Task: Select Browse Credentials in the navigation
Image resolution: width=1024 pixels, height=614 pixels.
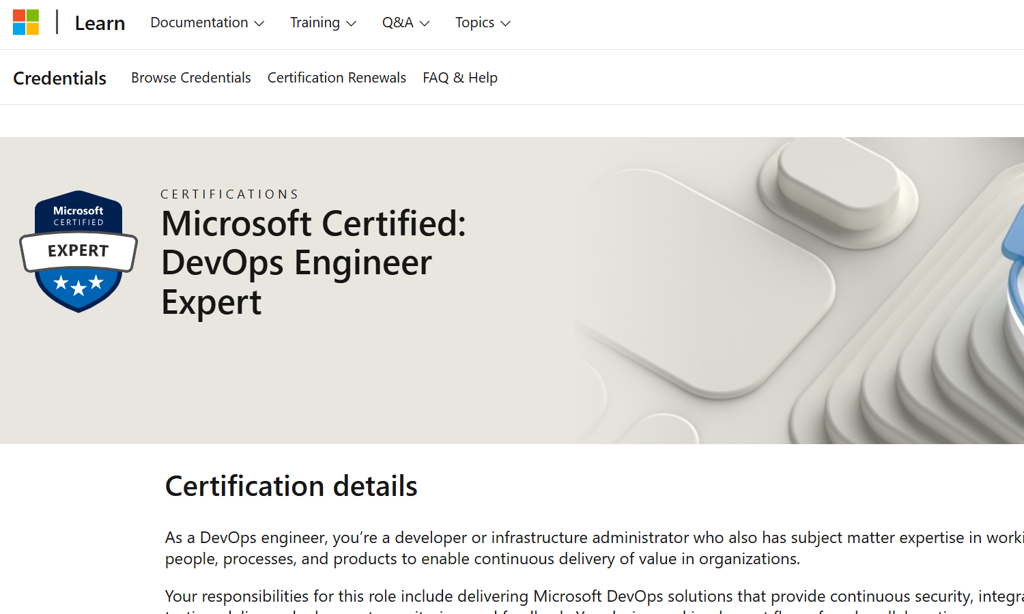Action: click(x=191, y=78)
